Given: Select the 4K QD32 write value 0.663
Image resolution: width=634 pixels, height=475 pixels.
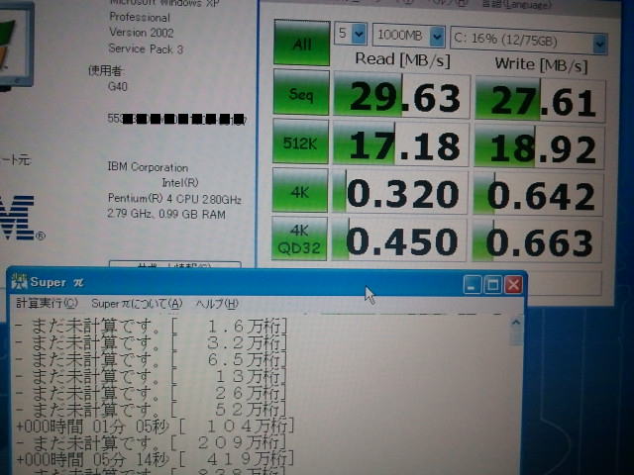Looking at the screenshot, I should pos(537,241).
